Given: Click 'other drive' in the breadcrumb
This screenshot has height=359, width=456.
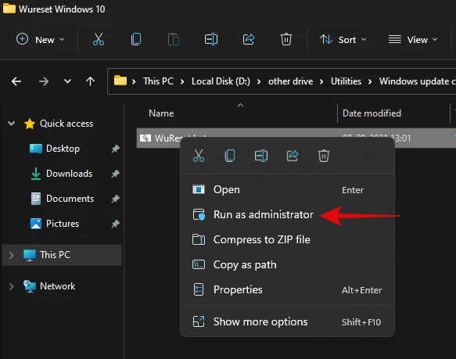Looking at the screenshot, I should point(290,81).
